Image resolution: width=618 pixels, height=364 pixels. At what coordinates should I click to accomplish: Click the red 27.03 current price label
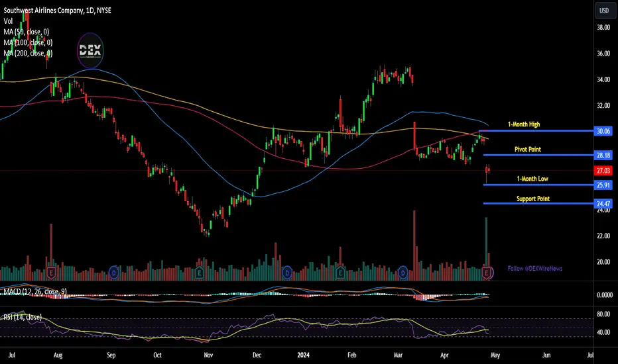point(603,170)
